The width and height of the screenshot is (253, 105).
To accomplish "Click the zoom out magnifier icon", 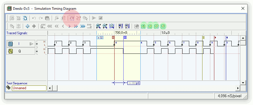I will pos(105,26).
